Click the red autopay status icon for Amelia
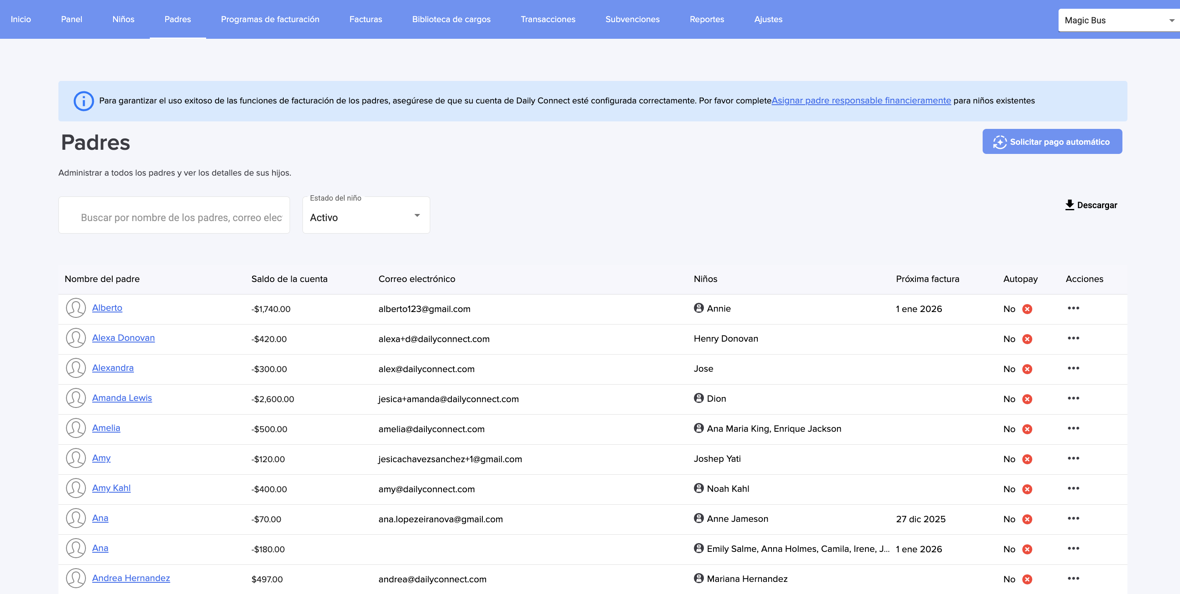Viewport: 1180px width, 594px height. click(x=1027, y=429)
